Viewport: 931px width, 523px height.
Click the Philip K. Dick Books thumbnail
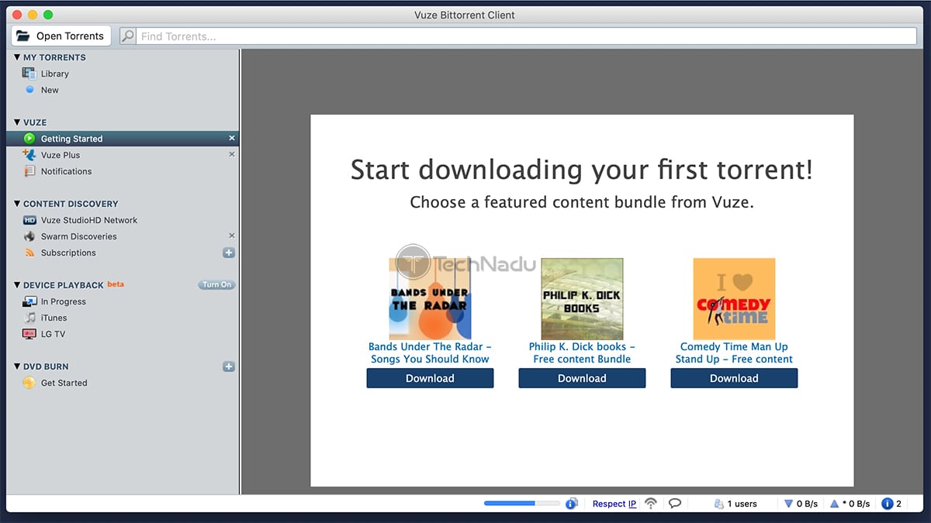(582, 298)
